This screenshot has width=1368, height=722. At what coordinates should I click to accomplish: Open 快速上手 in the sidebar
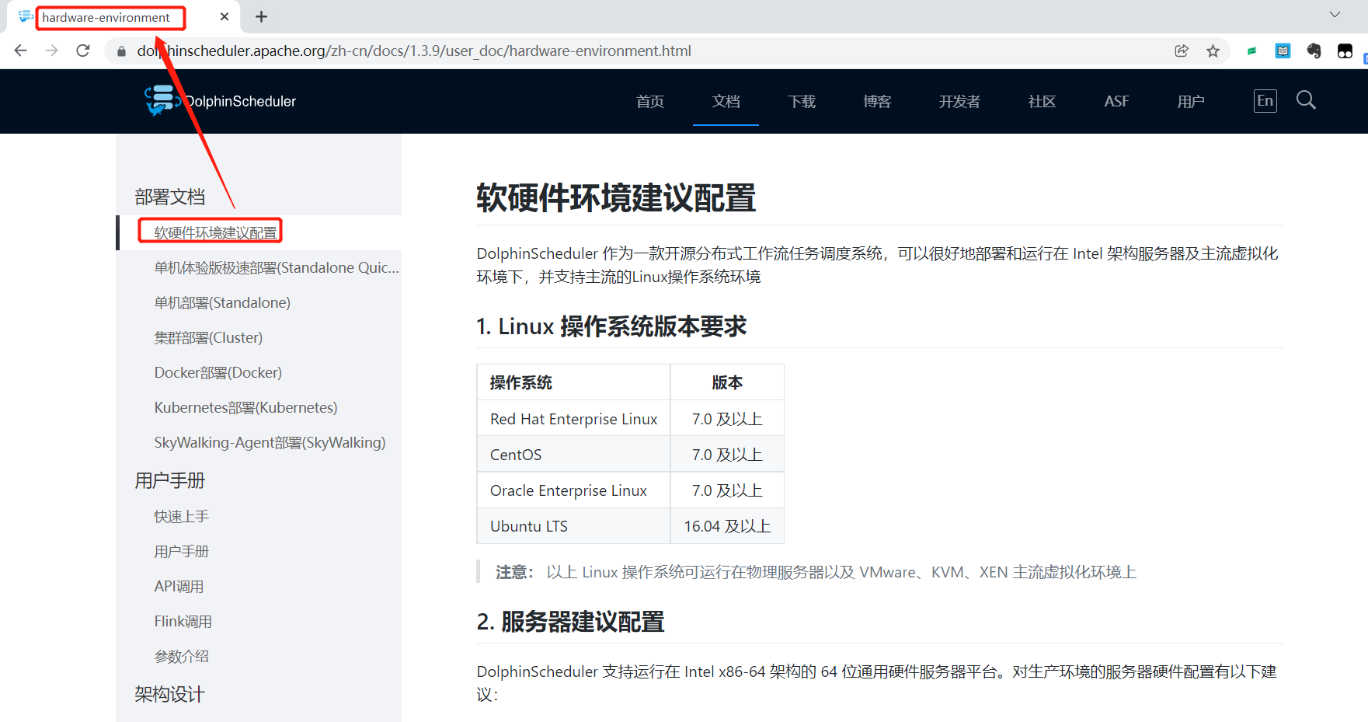tap(182, 517)
